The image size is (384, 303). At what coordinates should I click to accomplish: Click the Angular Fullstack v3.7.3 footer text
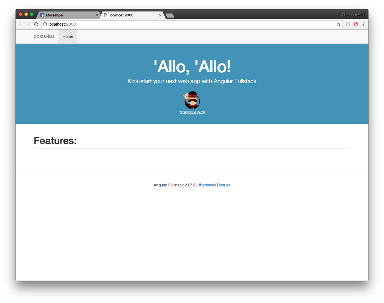pos(174,185)
